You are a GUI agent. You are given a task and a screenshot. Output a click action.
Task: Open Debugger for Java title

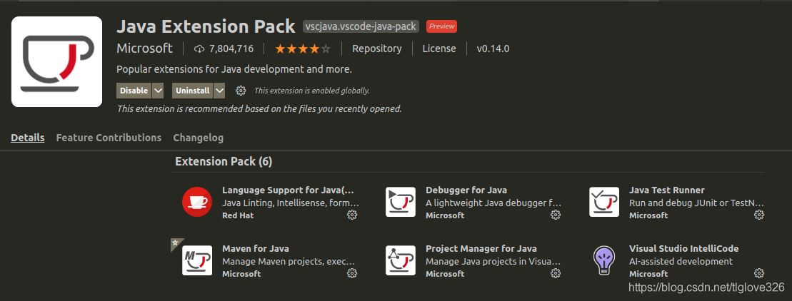pos(466,190)
